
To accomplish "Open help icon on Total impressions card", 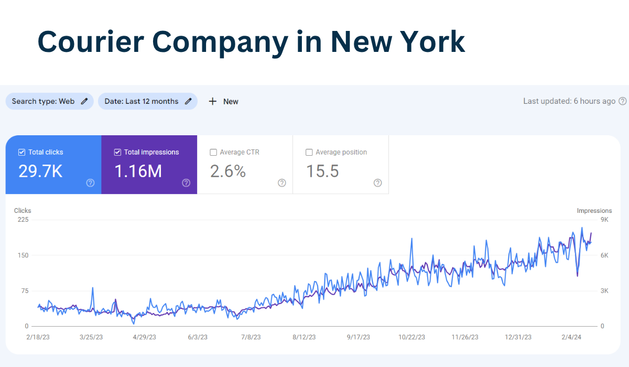I will click(x=186, y=183).
